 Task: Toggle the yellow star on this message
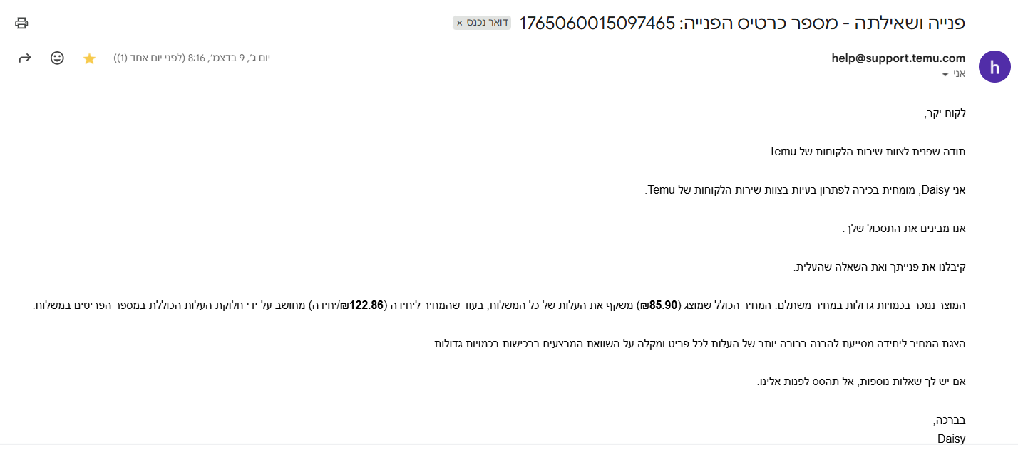pos(89,58)
